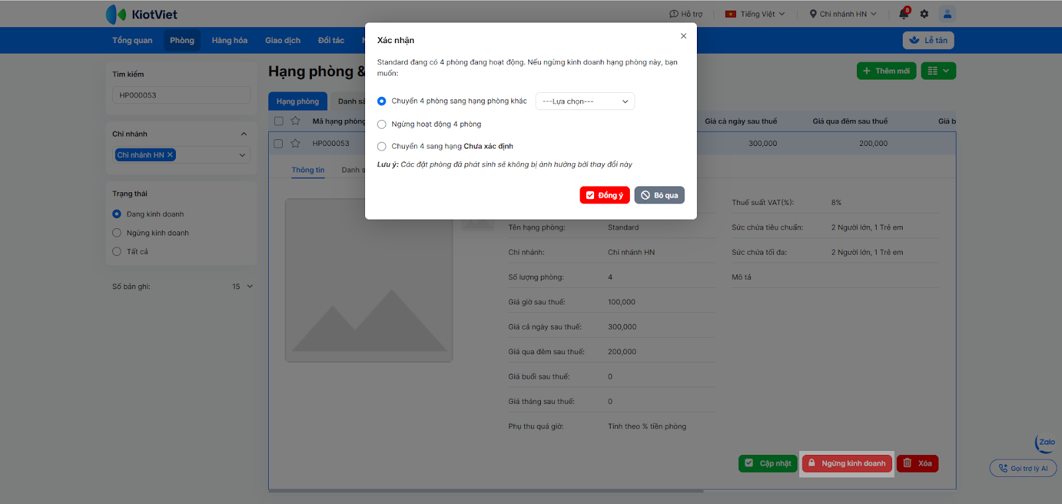Click the Lễ tân button
Screen dimensions: 1062x504
929,40
